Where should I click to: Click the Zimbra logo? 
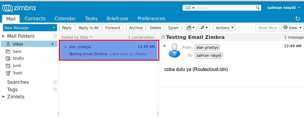click(19, 8)
